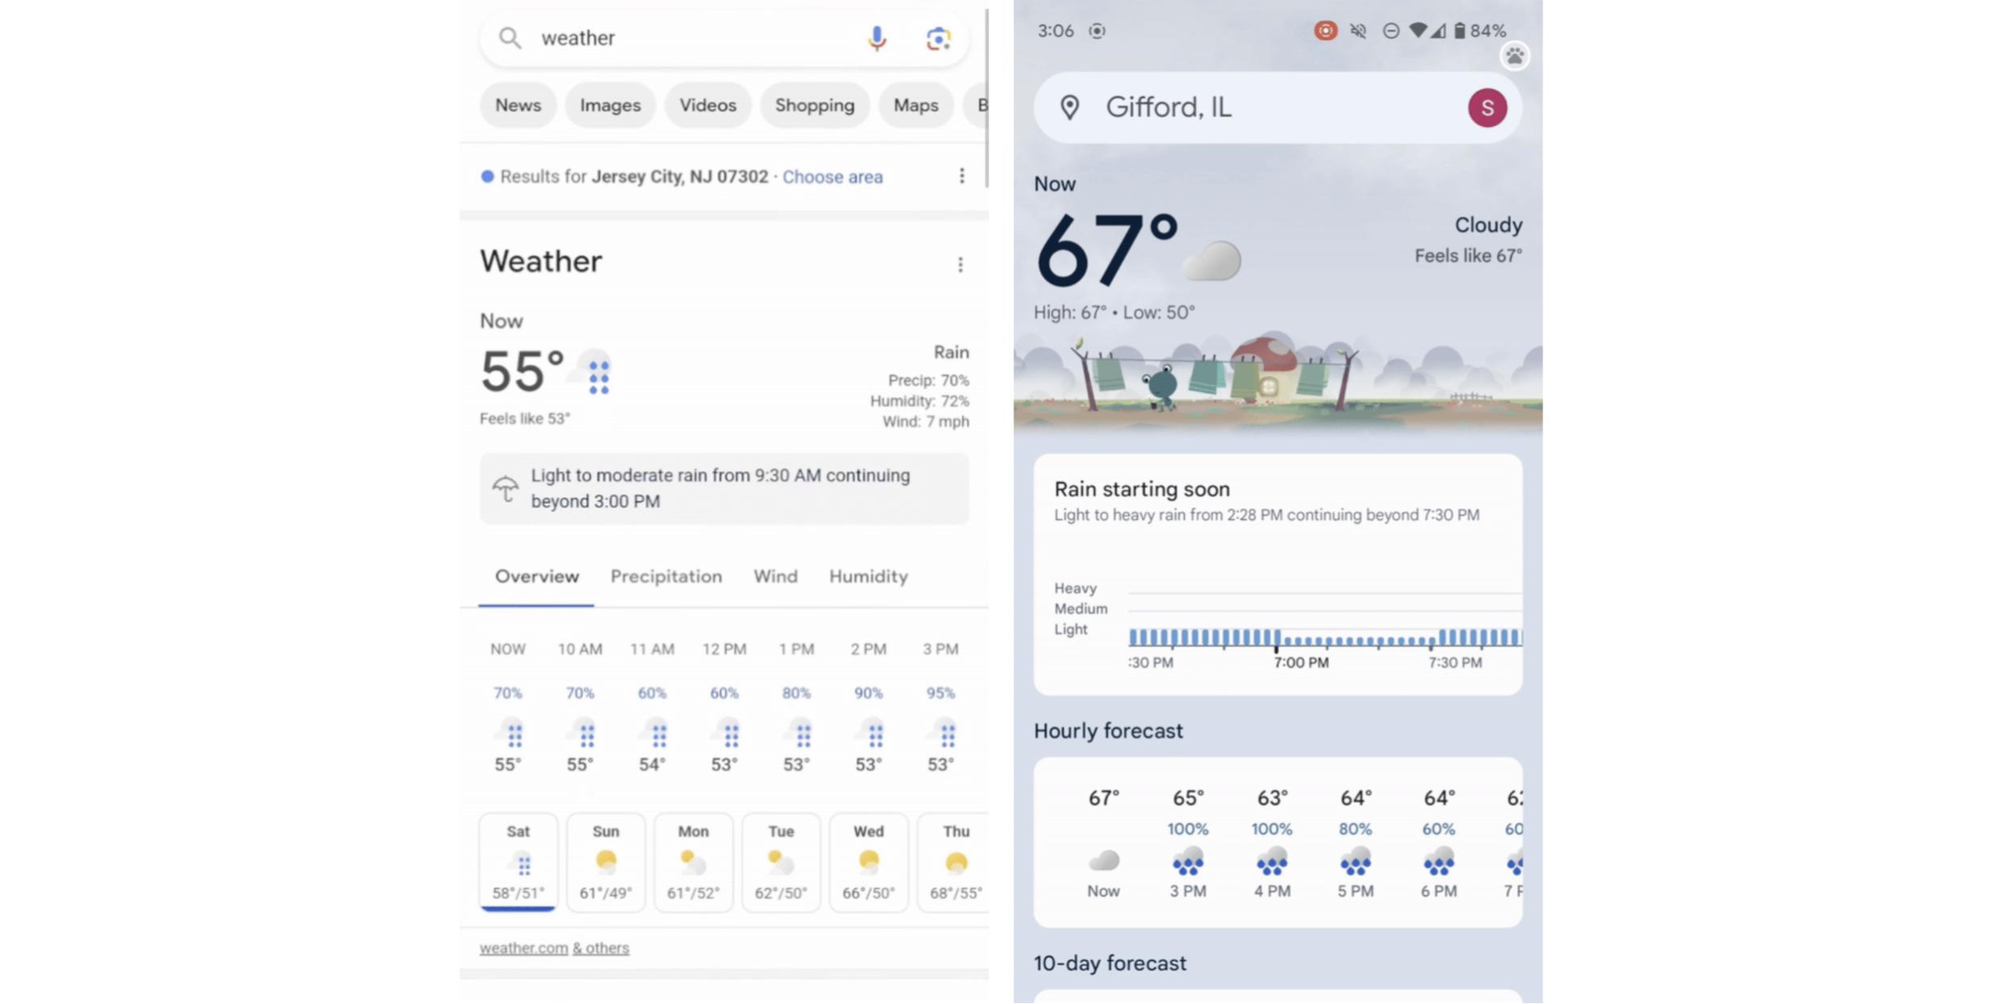Click the Google Lens camera icon
The height and width of the screenshot is (1004, 2009).
click(x=938, y=37)
